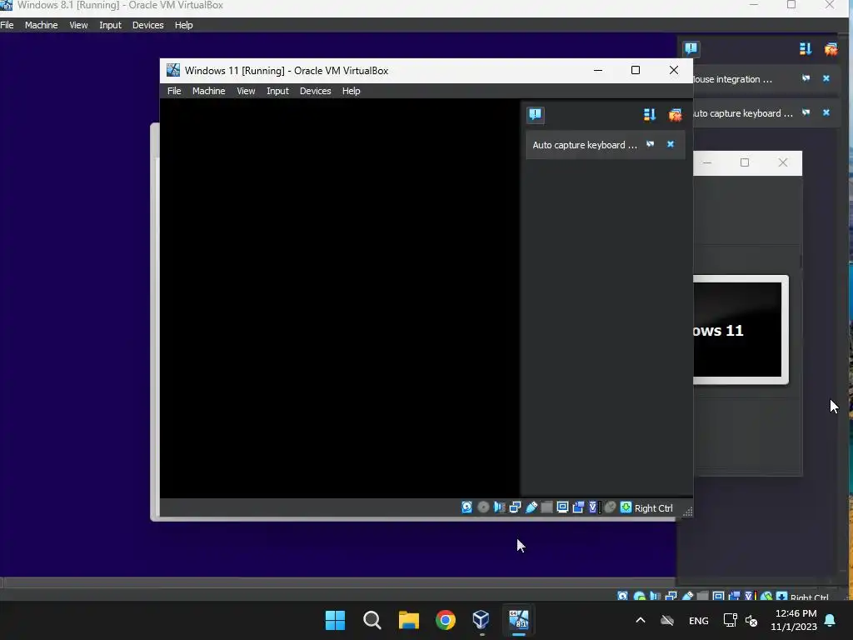Click sort notifications icon in Windows 8.1 VM
The height and width of the screenshot is (640, 853).
coord(806,49)
